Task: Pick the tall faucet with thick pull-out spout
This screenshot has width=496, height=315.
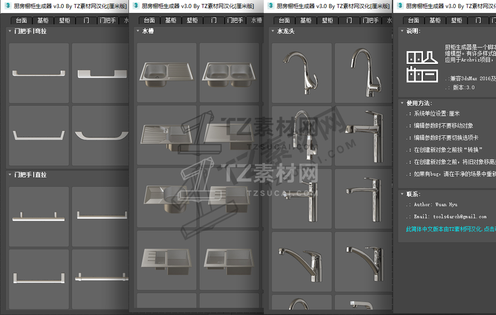Action: 364,136
